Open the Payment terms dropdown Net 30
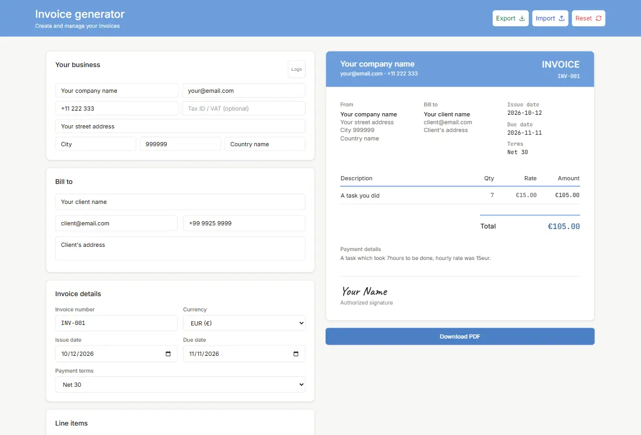This screenshot has height=435, width=641. click(x=180, y=385)
